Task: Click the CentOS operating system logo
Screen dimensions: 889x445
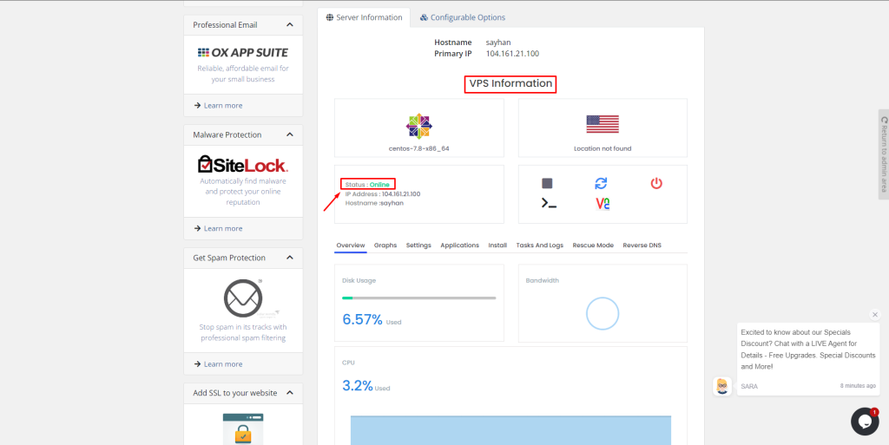Action: click(x=418, y=126)
